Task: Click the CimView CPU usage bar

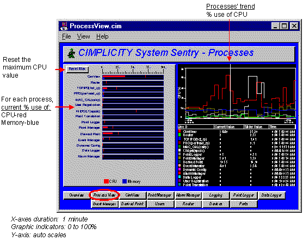Action: point(133,77)
